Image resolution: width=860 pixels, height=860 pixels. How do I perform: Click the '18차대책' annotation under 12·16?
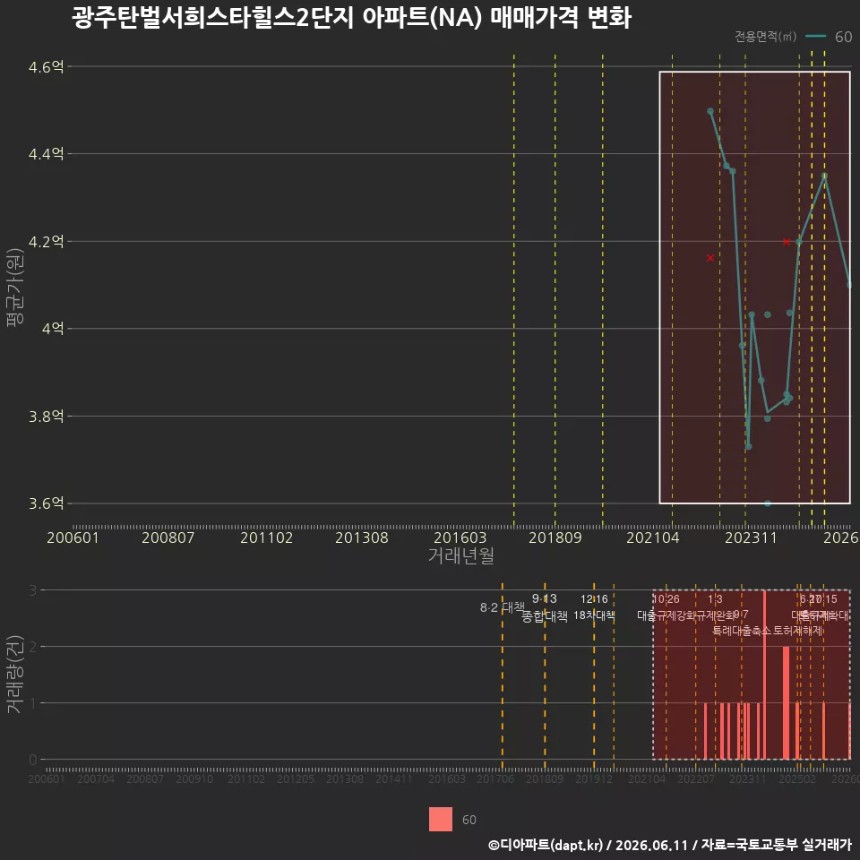click(594, 615)
